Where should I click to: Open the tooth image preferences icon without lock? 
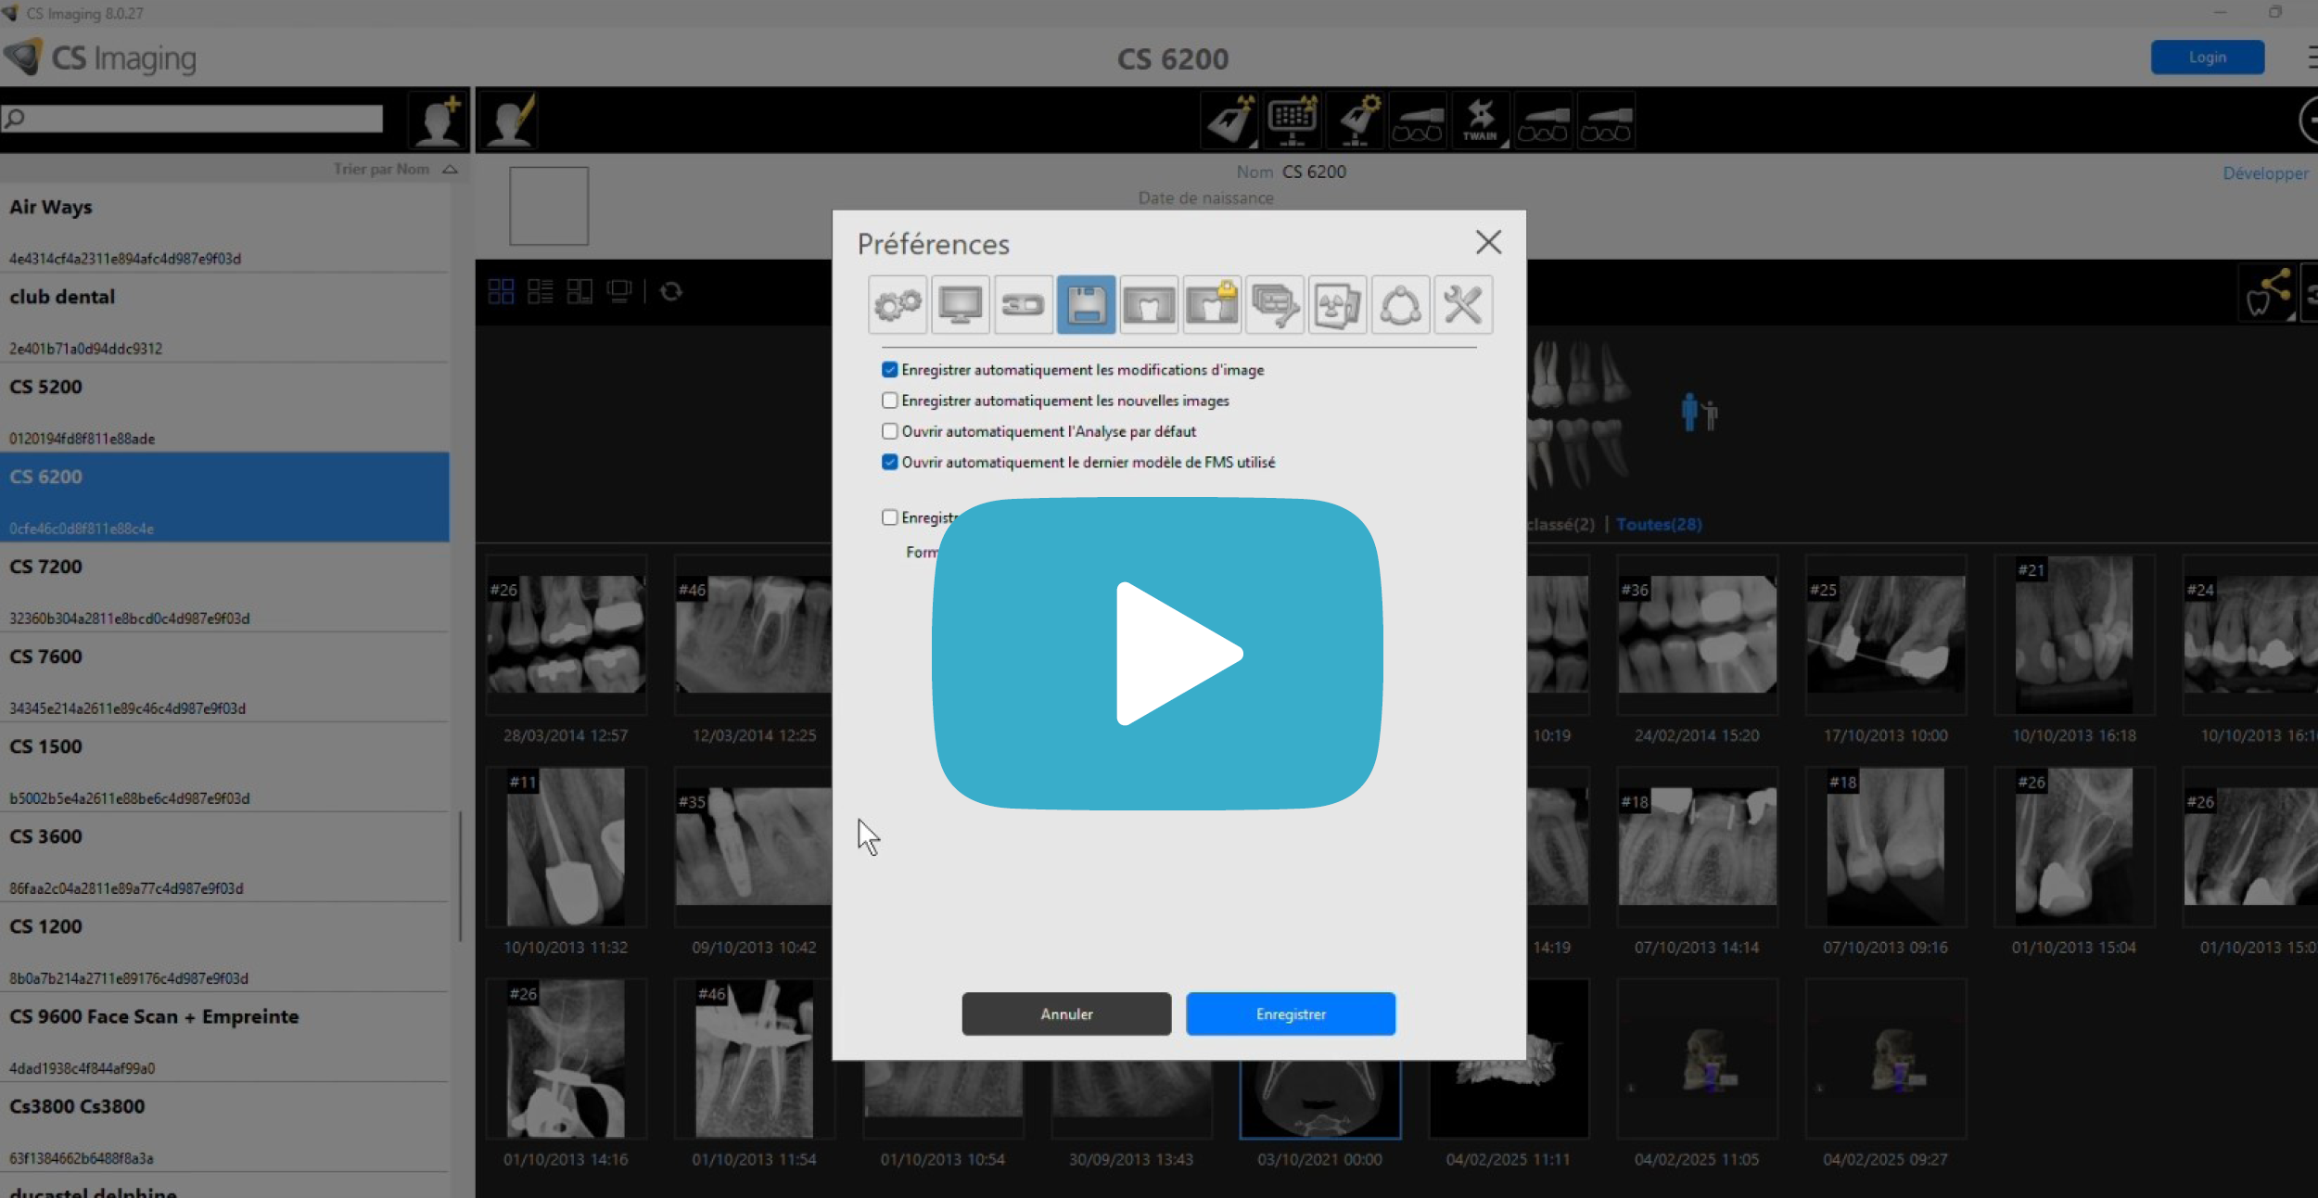pos(1149,304)
